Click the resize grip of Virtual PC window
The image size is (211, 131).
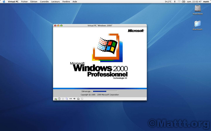(x=146, y=99)
